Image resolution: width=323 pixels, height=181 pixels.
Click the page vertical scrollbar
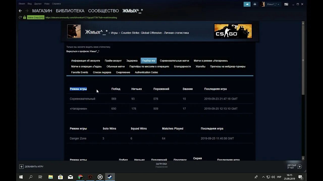click(303, 60)
